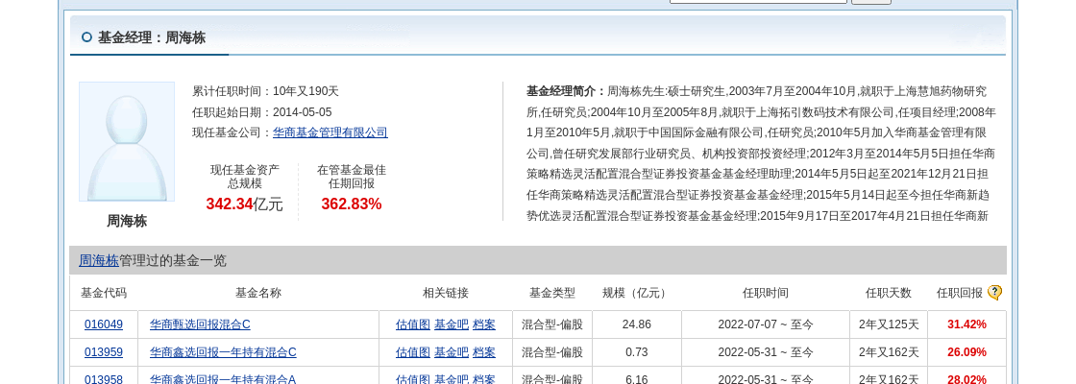View 估值图 for fund 013959

coord(412,352)
